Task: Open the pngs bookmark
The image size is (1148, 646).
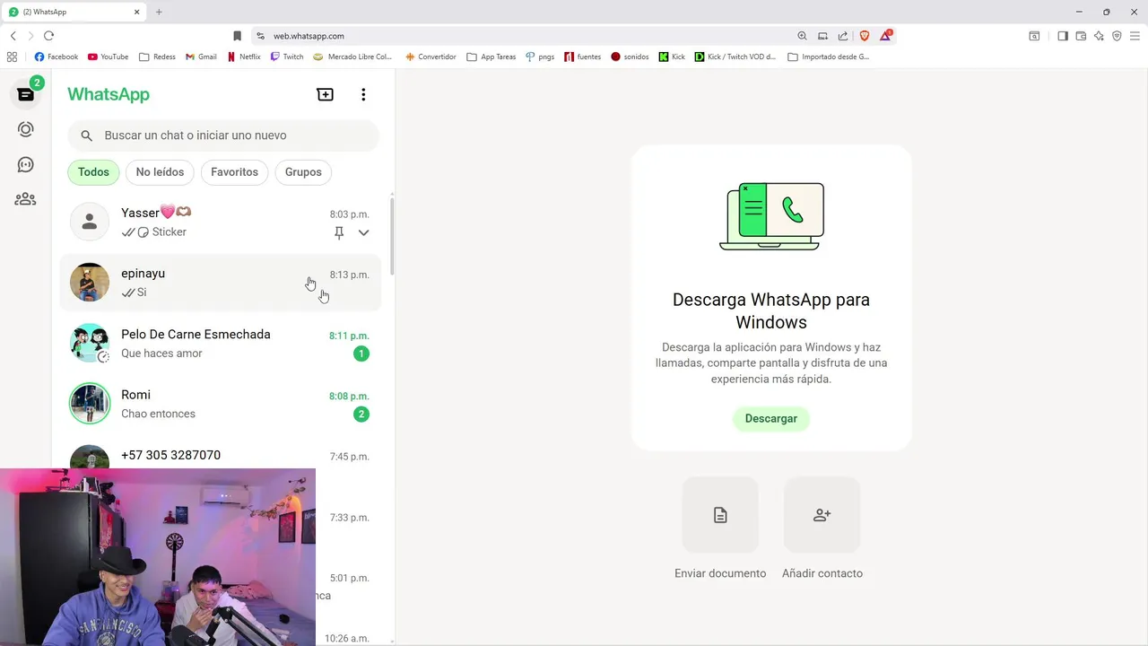Action: coord(540,57)
